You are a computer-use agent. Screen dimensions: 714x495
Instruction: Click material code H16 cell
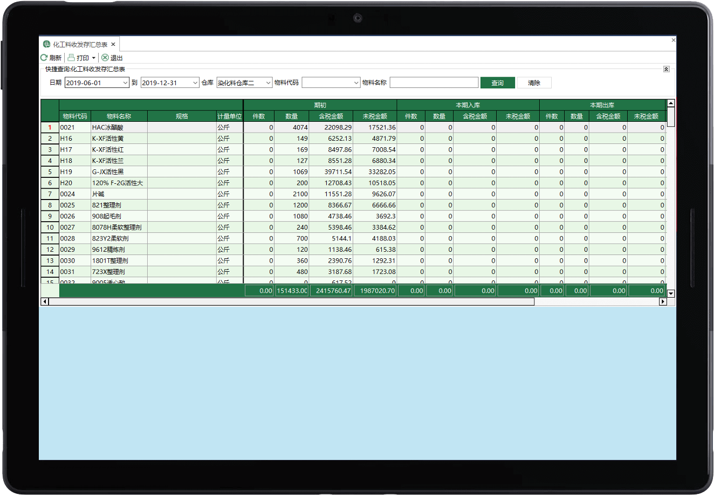(75, 139)
